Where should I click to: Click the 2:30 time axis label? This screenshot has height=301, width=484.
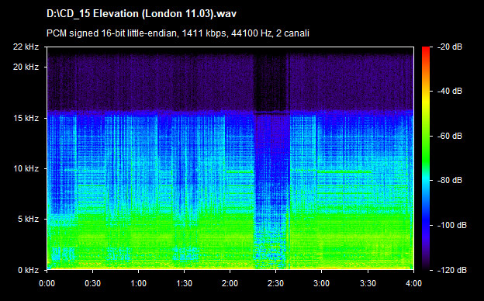click(275, 283)
